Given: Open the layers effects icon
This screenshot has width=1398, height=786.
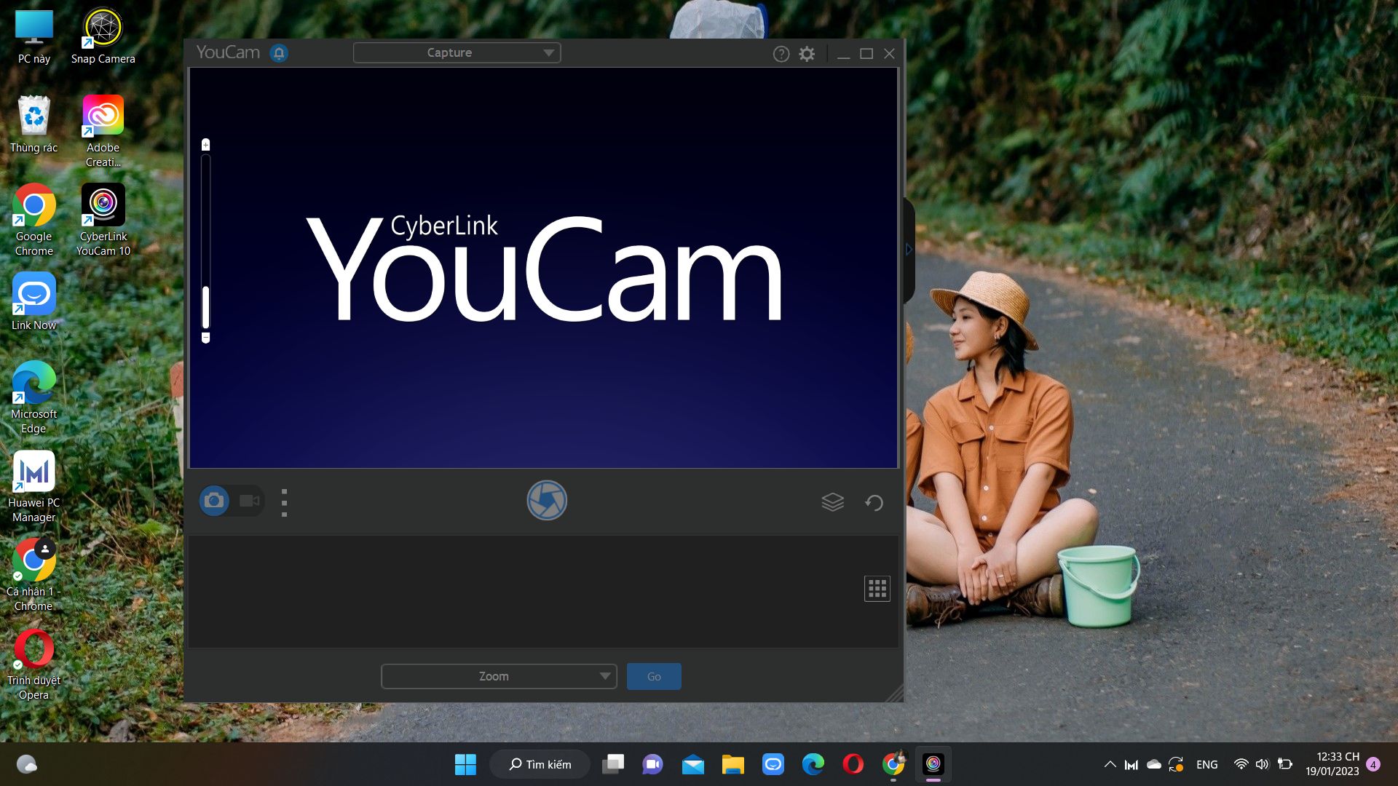Looking at the screenshot, I should pos(833,502).
